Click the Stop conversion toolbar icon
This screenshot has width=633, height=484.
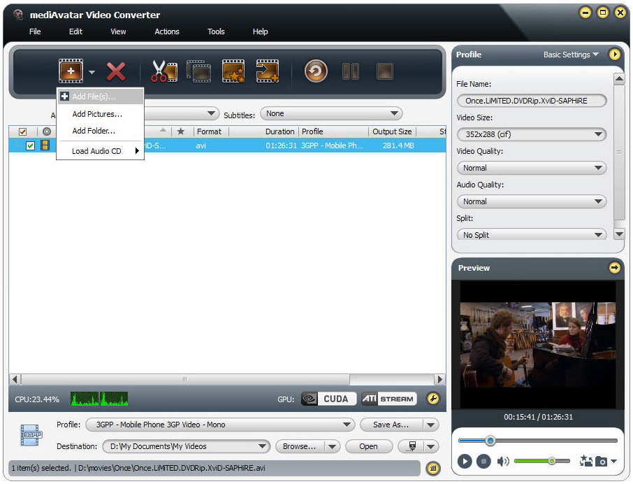pos(385,71)
